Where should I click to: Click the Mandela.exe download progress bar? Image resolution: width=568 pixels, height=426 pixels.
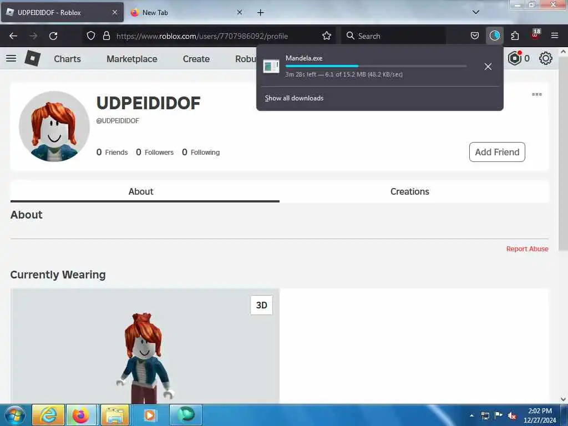376,66
